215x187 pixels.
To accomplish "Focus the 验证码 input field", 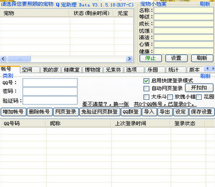I will tap(50, 100).
